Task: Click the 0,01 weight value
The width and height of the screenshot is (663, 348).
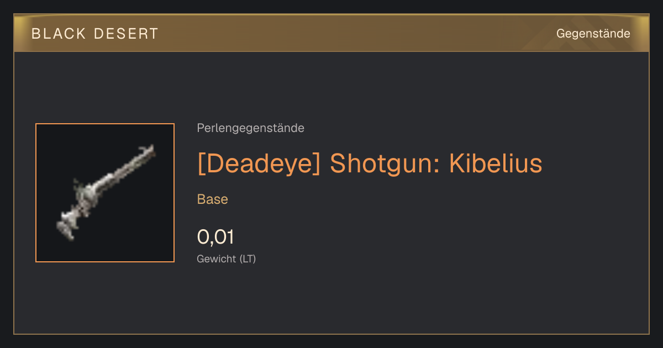Action: coord(215,237)
